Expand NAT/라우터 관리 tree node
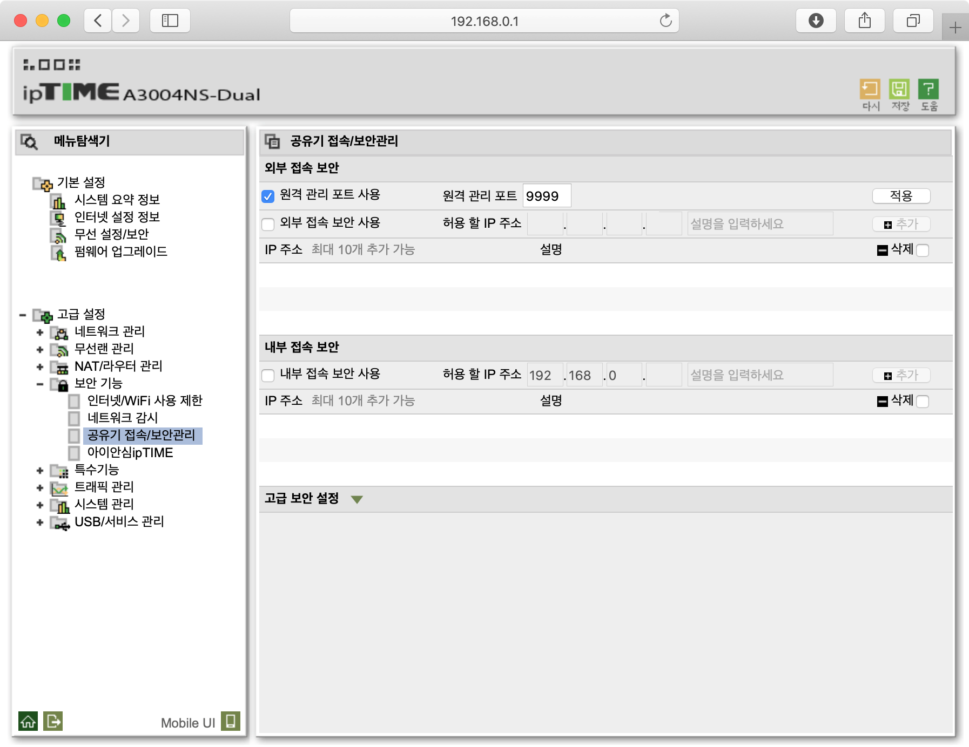 (40, 367)
